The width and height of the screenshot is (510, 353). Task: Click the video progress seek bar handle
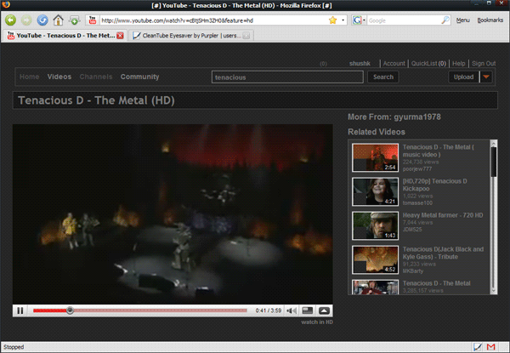(x=70, y=310)
